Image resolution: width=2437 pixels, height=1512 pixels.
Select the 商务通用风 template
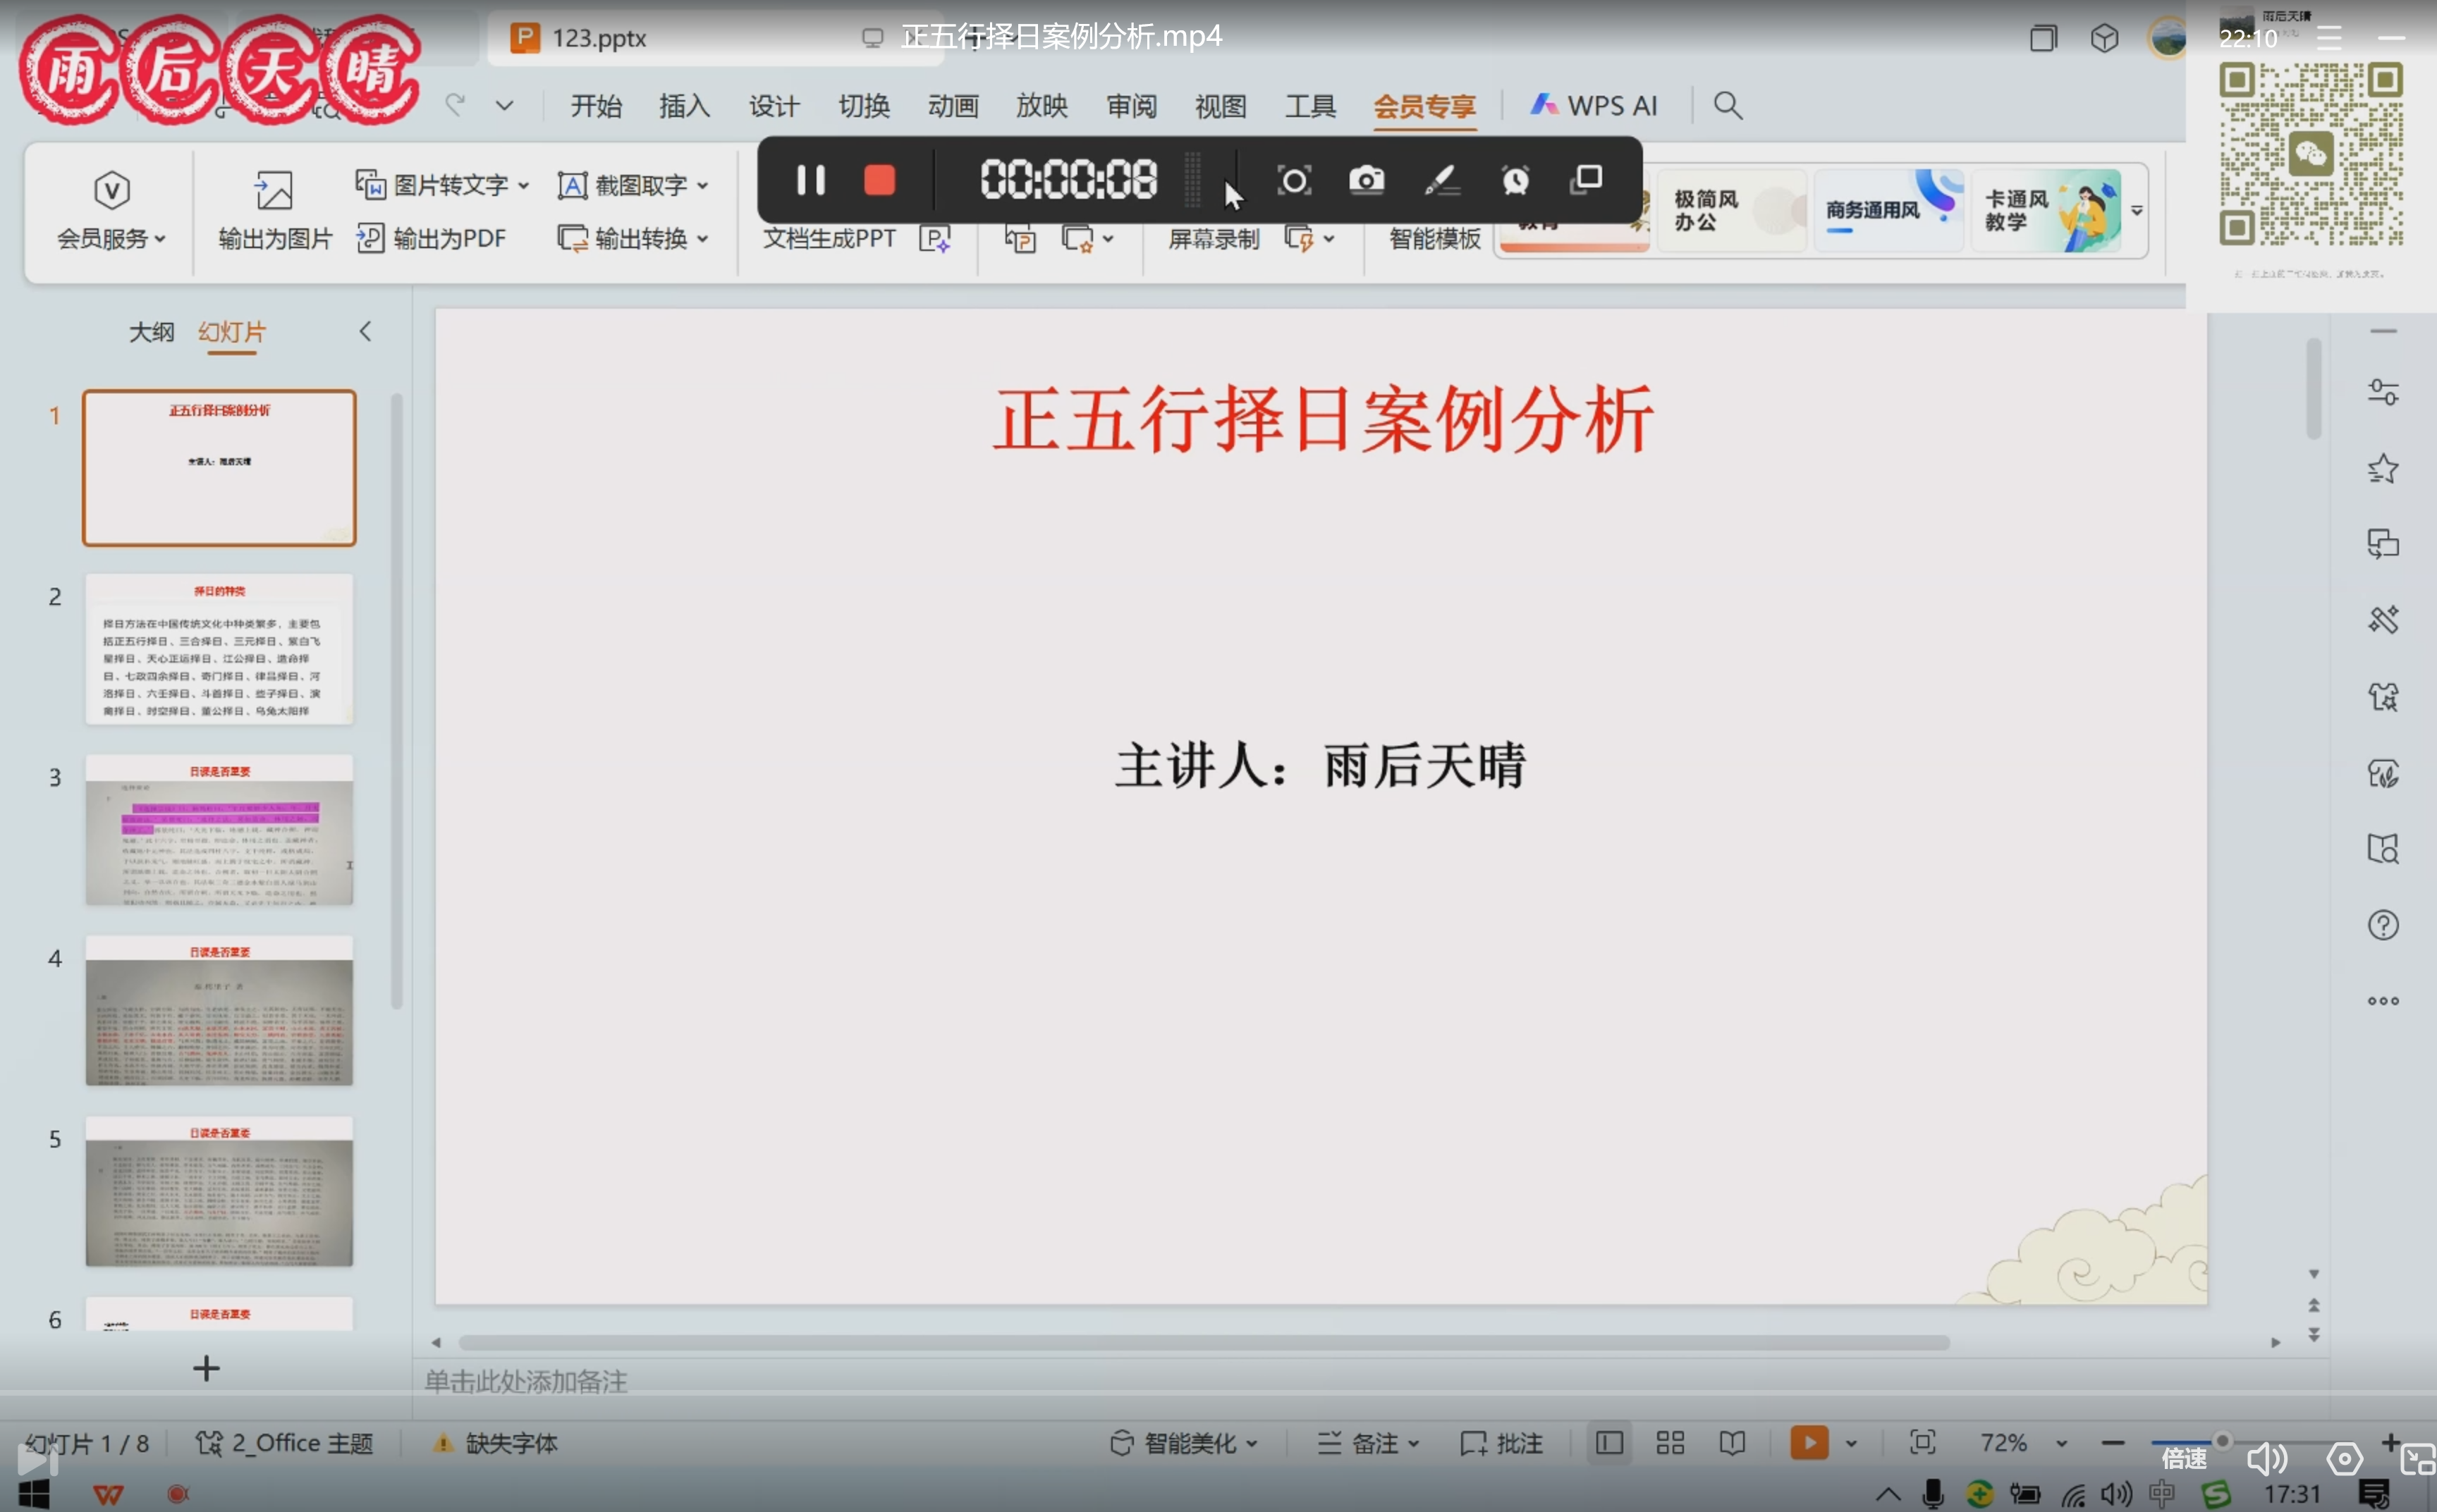[1890, 210]
